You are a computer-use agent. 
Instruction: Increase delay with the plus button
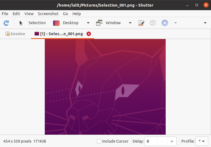172,141
